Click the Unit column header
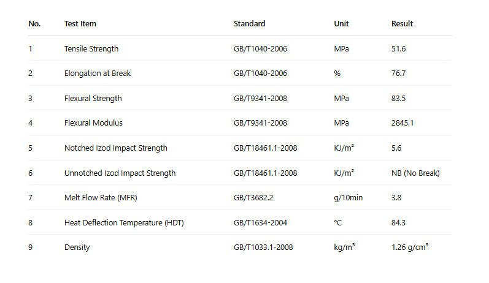 click(341, 24)
